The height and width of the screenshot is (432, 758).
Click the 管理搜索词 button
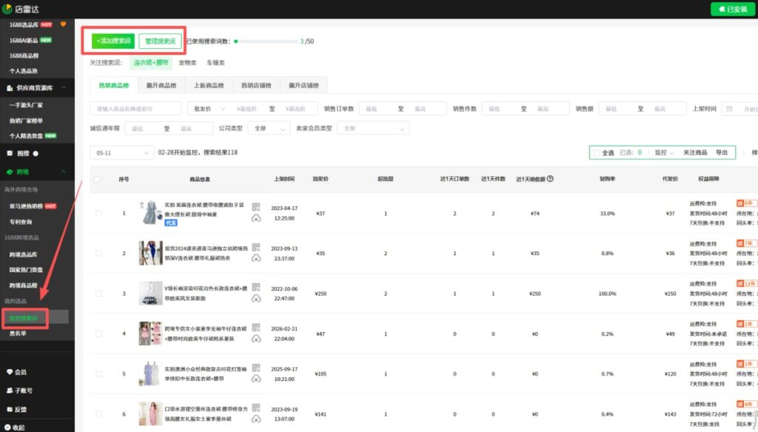[160, 41]
